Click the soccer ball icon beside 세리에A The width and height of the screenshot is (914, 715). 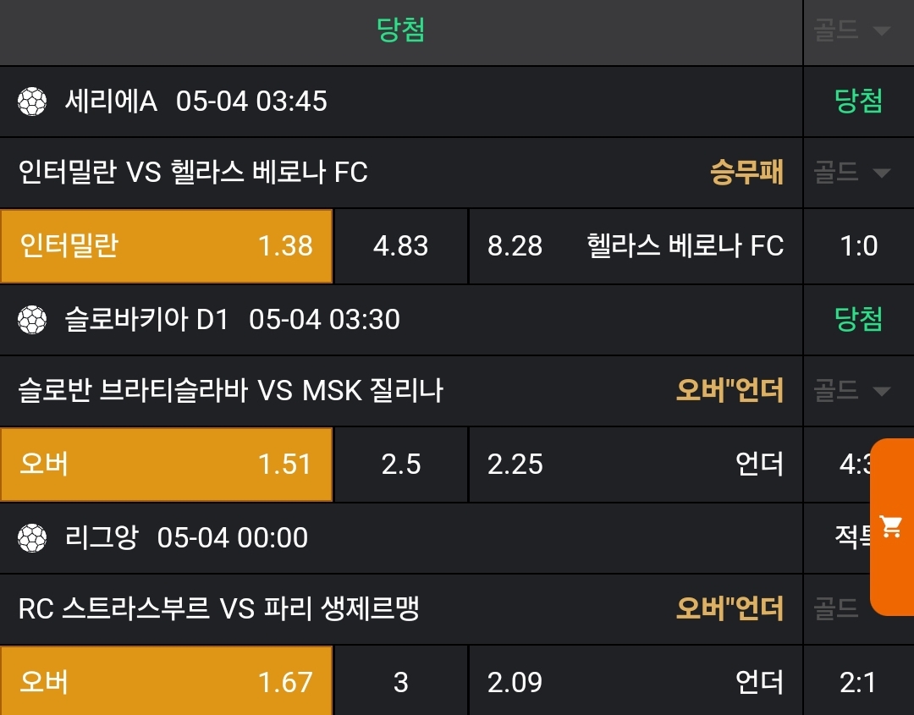(x=32, y=102)
